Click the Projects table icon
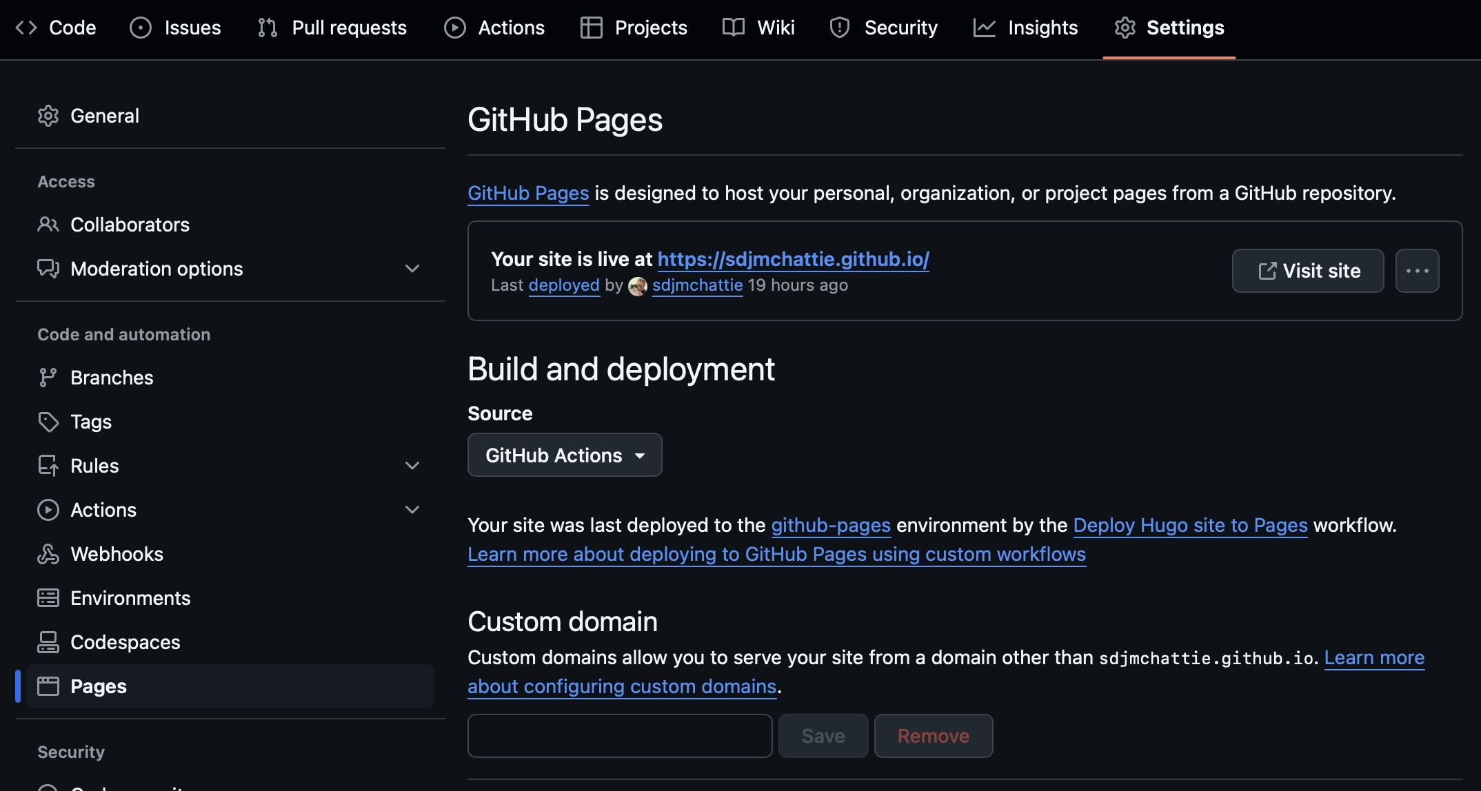The width and height of the screenshot is (1481, 791). 592,28
